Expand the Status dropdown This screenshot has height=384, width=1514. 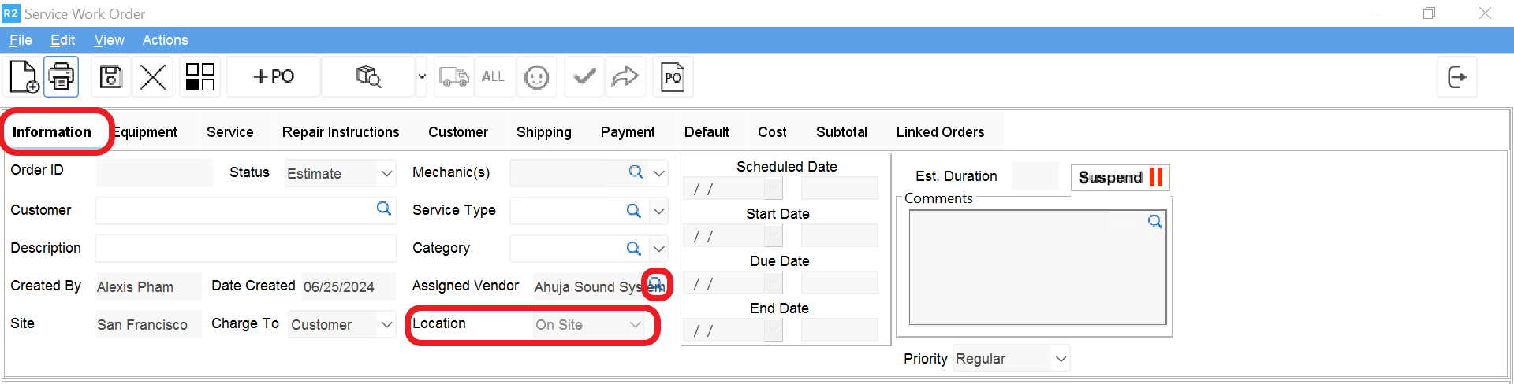386,173
